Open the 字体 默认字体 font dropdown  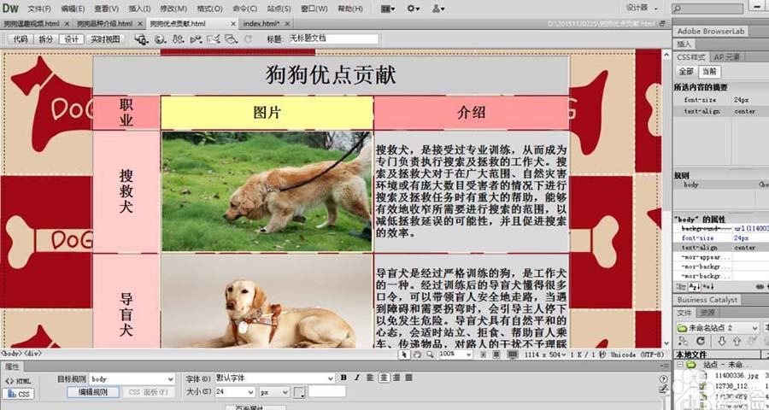point(274,378)
